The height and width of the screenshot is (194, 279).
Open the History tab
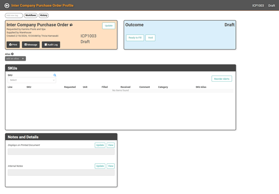pyautogui.click(x=44, y=15)
